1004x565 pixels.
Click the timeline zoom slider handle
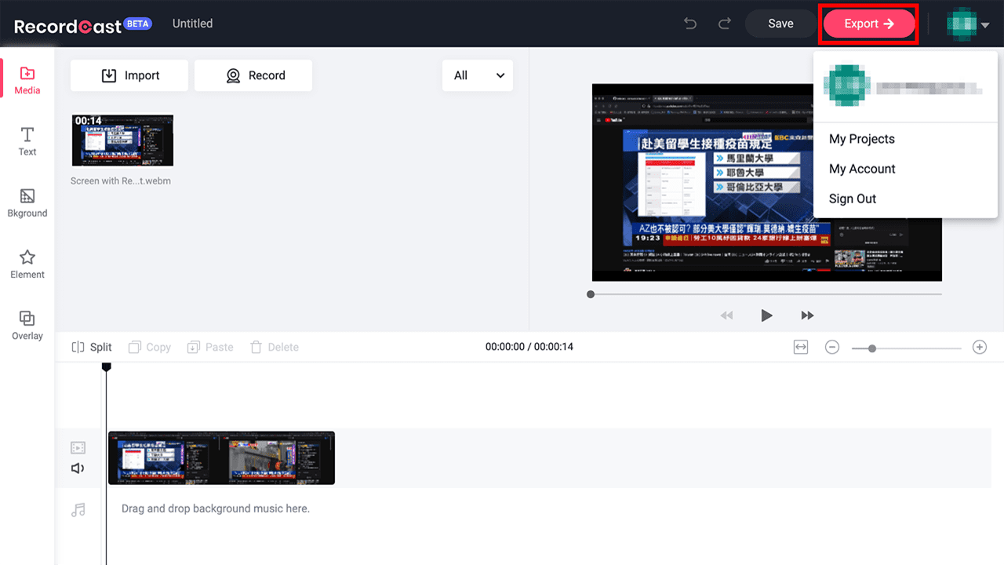tap(872, 346)
